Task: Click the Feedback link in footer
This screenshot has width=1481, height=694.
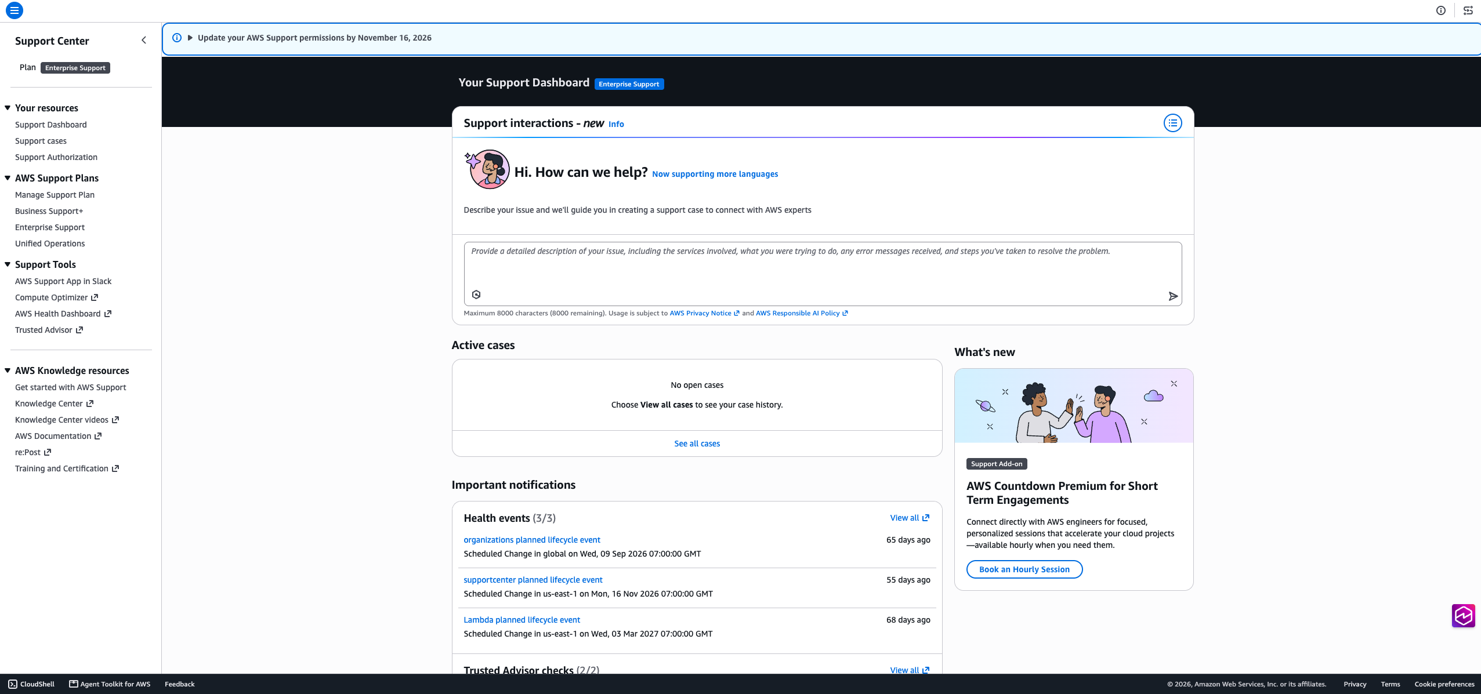Action: point(179,684)
